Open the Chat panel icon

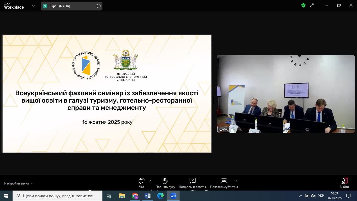click(141, 181)
